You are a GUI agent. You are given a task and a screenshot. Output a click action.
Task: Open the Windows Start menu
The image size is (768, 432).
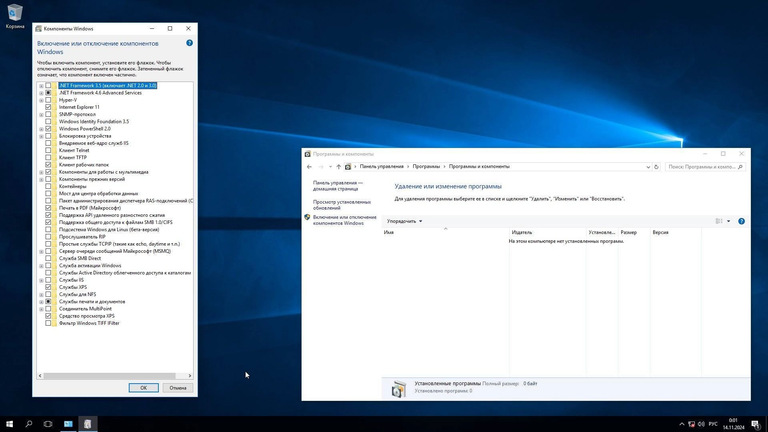point(10,424)
